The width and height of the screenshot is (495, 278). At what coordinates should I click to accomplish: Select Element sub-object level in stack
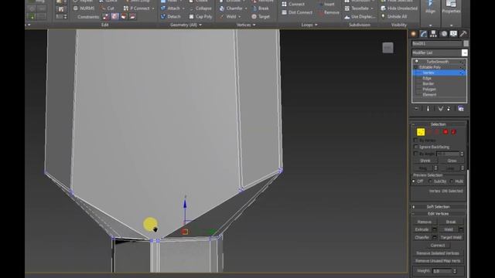point(429,94)
